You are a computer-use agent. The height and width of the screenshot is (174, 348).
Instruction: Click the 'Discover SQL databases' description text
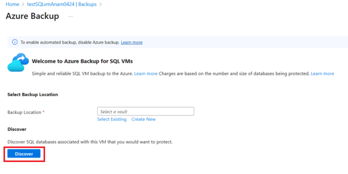tap(90, 142)
